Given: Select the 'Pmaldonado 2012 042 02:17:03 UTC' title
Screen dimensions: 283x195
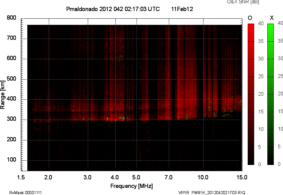Looking at the screenshot, I should pos(113,9).
